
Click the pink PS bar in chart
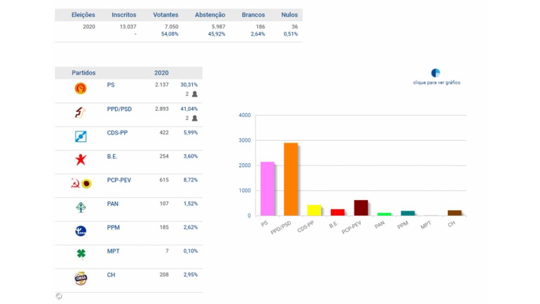[267, 189]
